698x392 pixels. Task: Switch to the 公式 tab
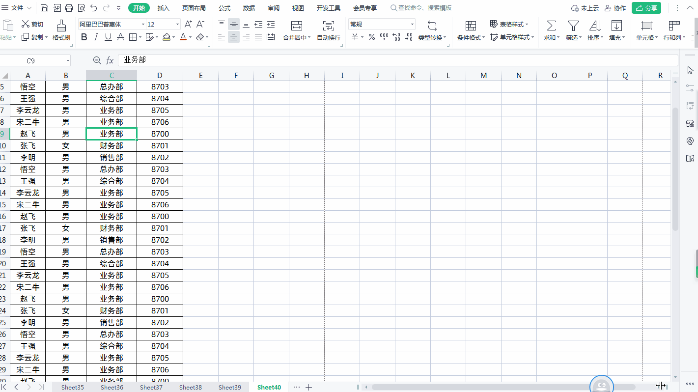224,8
